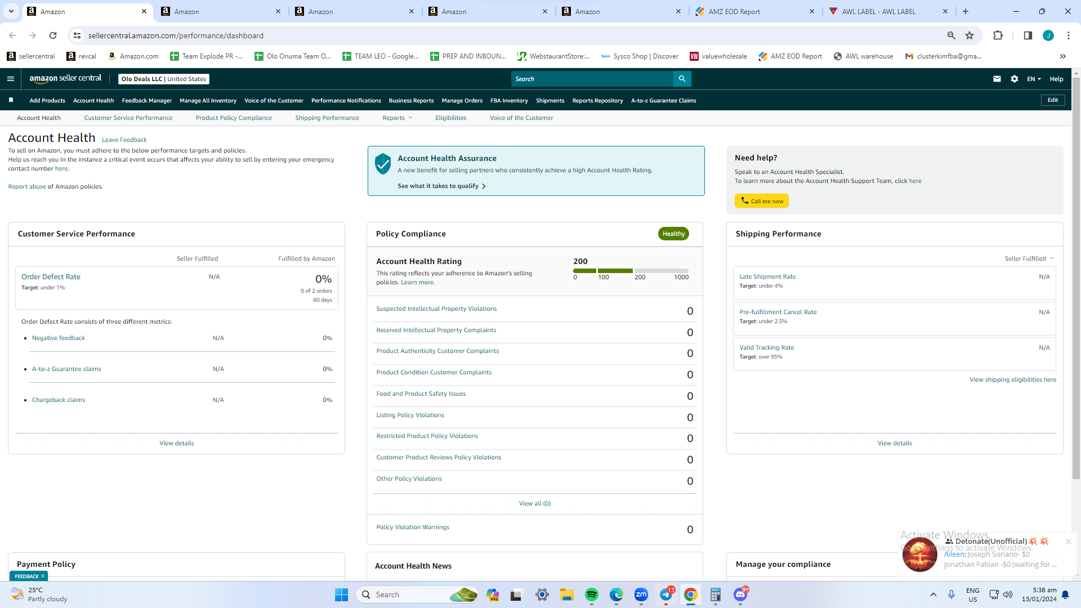Open the tab search dropdown arrow

(x=11, y=11)
